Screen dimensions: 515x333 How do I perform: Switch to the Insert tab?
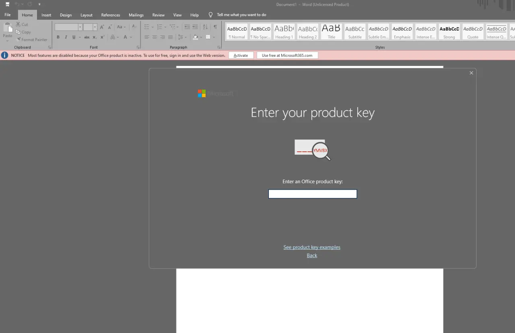[x=46, y=15]
